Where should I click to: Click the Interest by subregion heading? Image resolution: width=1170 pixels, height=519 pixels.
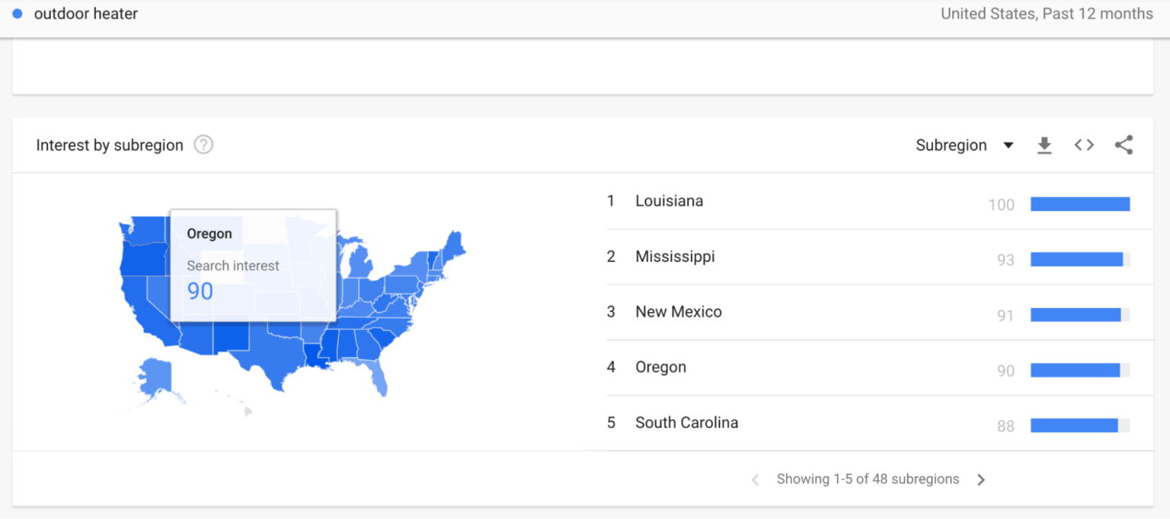(109, 145)
